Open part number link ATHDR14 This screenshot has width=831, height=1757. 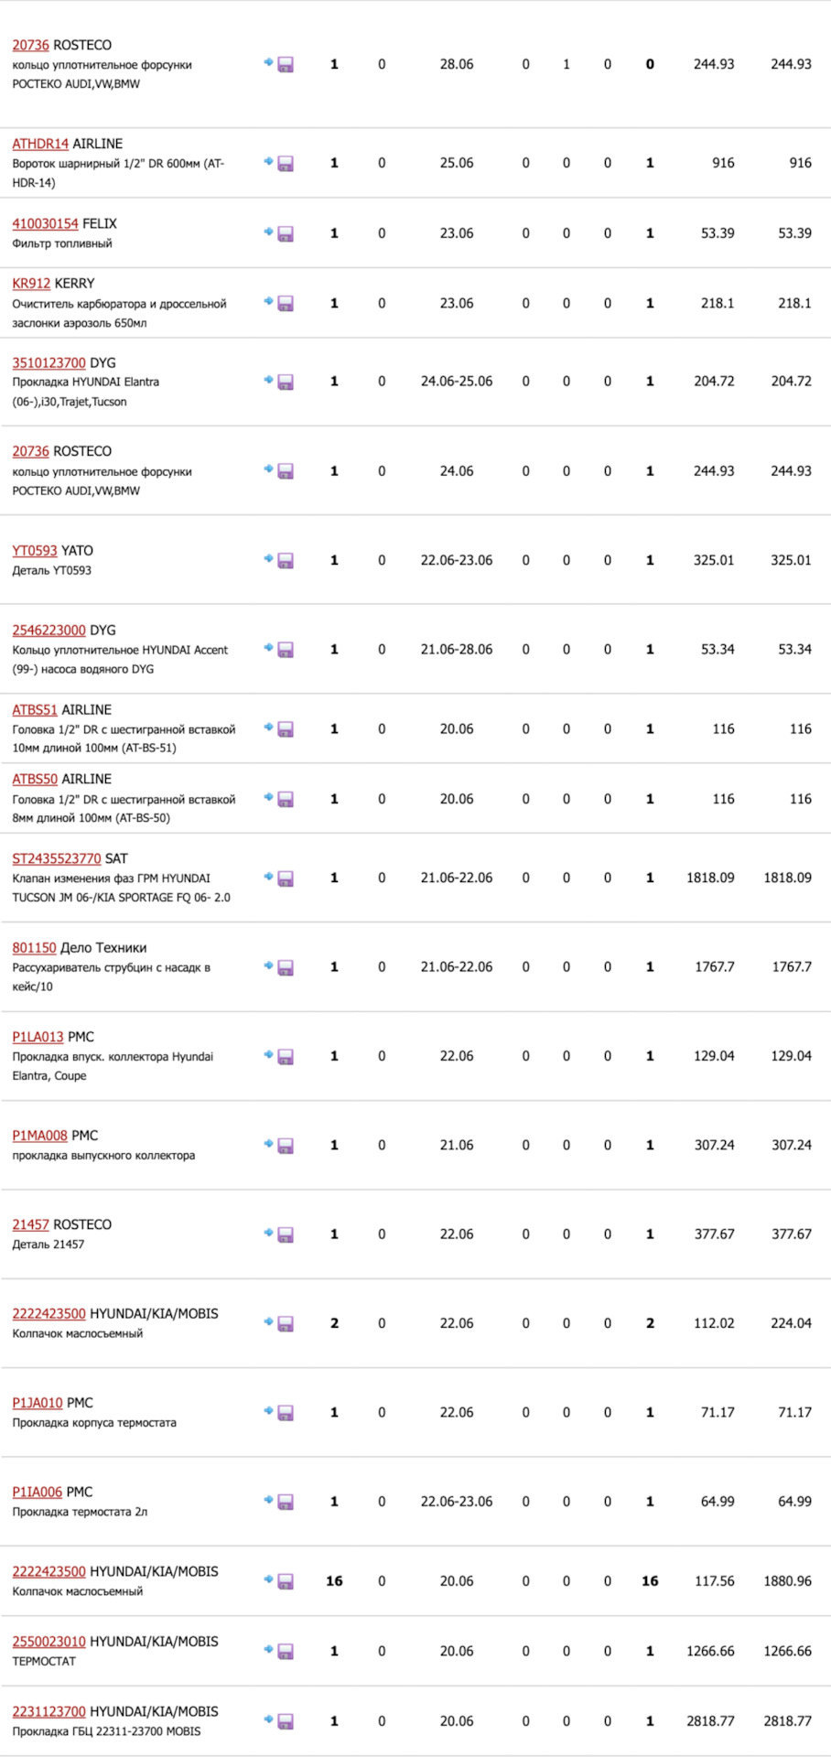point(40,144)
